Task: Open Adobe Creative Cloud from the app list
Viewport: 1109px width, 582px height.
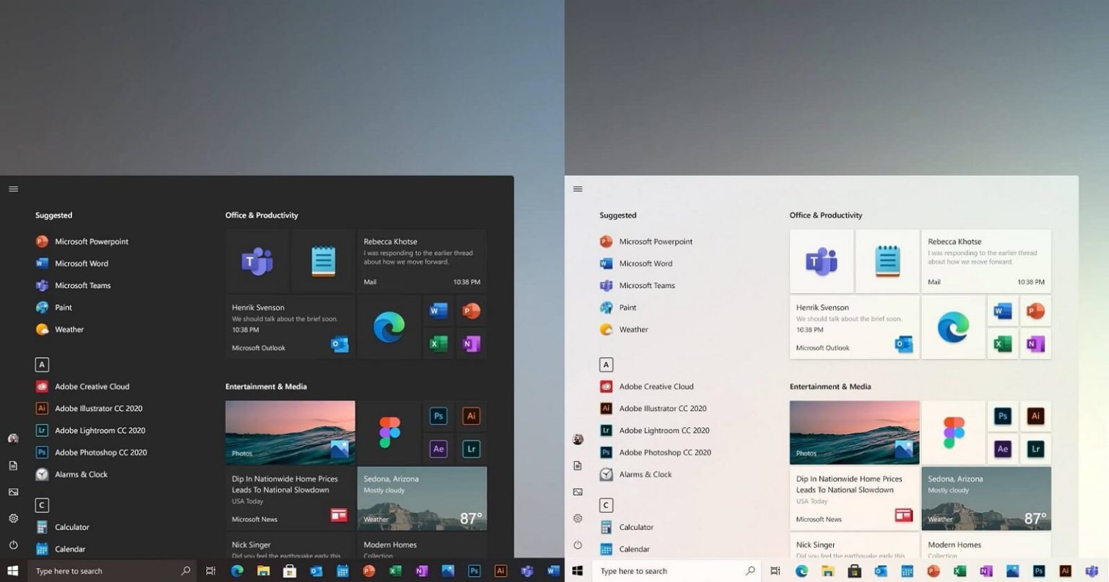Action: pos(92,386)
